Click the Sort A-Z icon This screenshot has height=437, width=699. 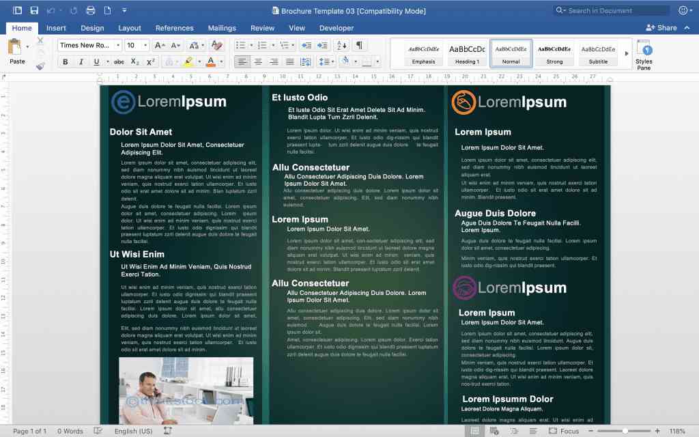point(341,45)
